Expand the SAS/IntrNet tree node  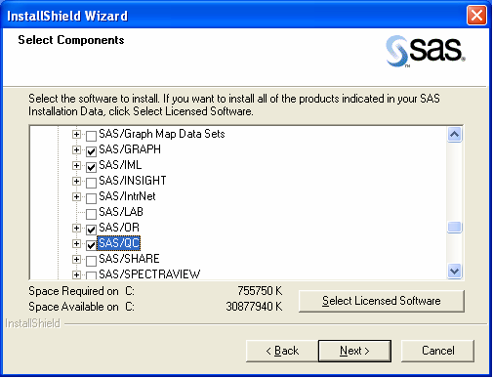(x=76, y=196)
